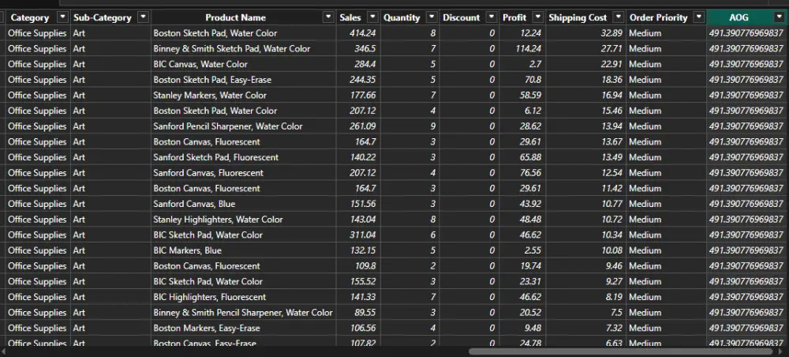Expand the Product Name filter arrow
Screen dimensions: 789x357
click(328, 17)
